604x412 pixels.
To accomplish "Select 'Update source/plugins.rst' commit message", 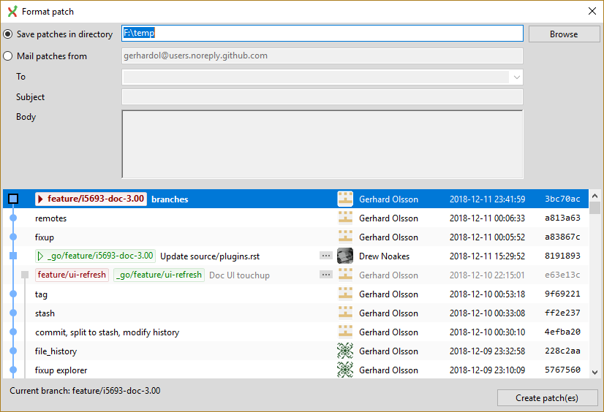I will [x=210, y=256].
